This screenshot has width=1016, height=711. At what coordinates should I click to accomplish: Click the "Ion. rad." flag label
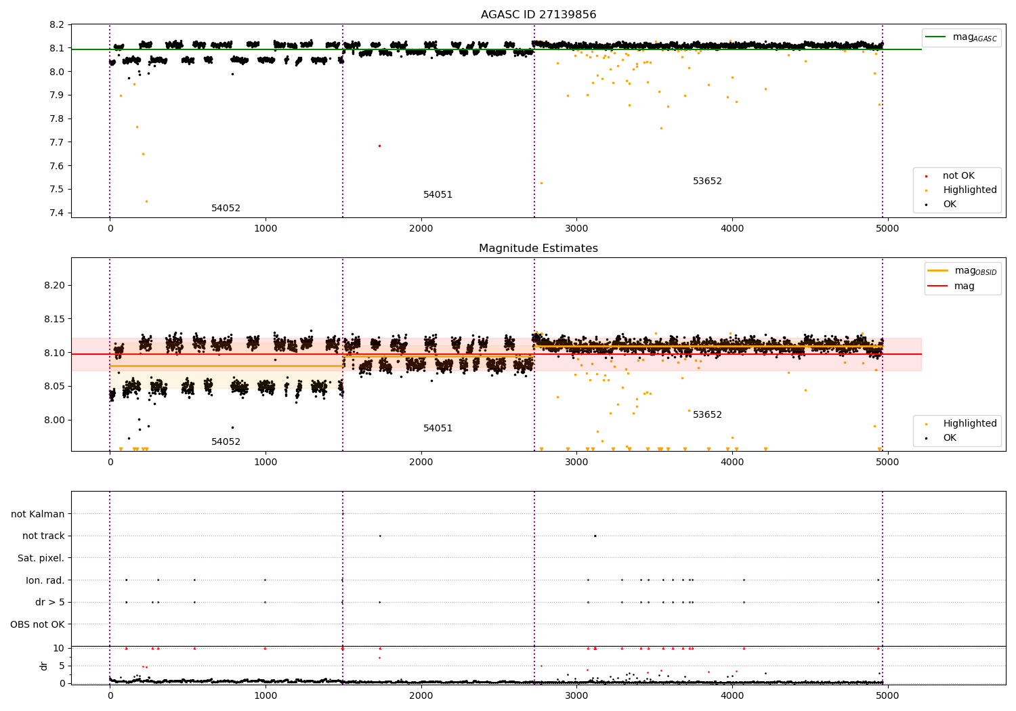(45, 580)
